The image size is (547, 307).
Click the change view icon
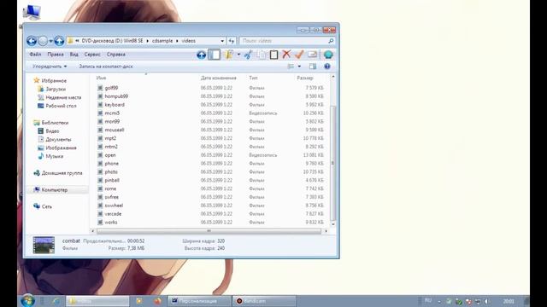point(291,67)
